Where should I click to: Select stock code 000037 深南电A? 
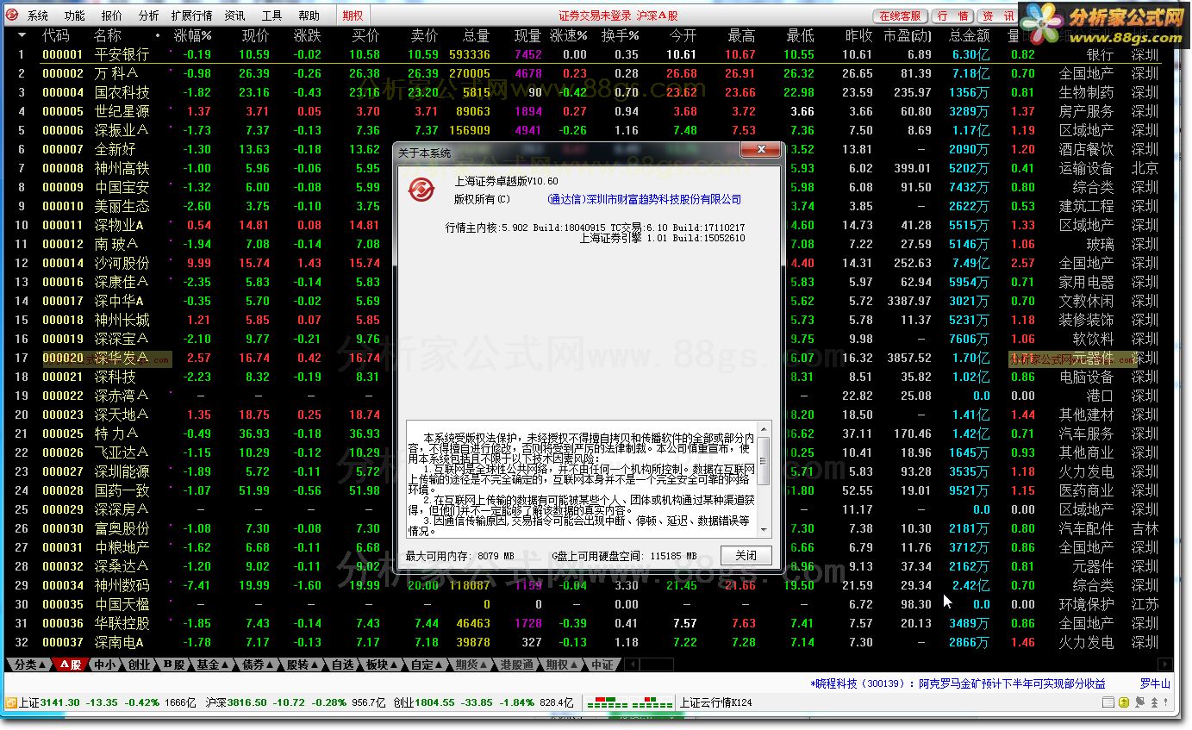pyautogui.click(x=63, y=642)
